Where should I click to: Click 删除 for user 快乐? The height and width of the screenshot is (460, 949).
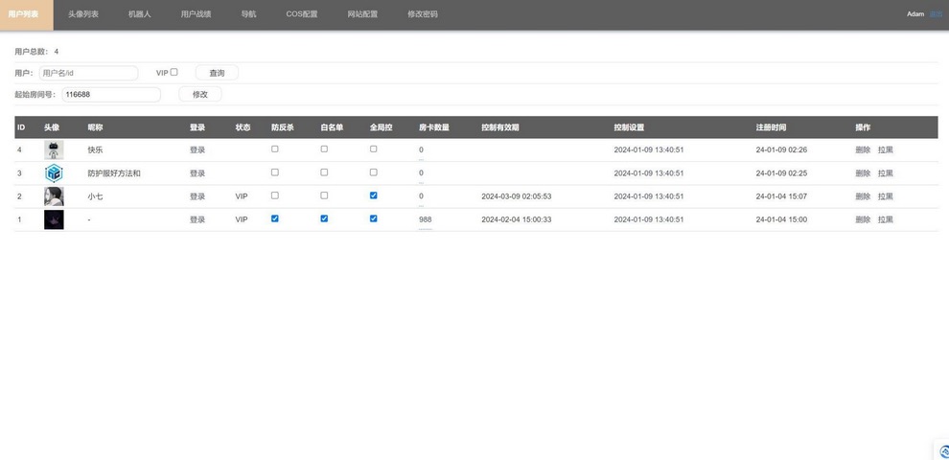[863, 150]
